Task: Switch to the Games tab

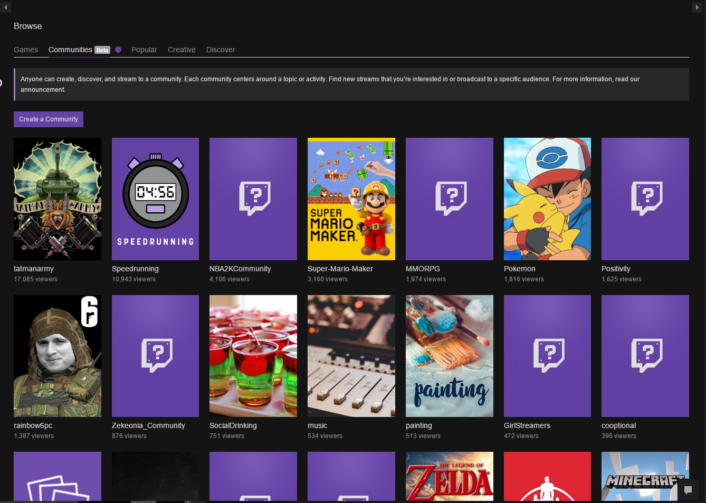Action: pos(26,50)
